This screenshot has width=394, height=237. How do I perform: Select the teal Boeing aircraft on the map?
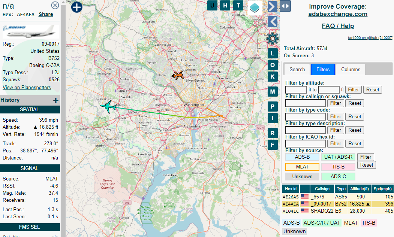(x=108, y=106)
